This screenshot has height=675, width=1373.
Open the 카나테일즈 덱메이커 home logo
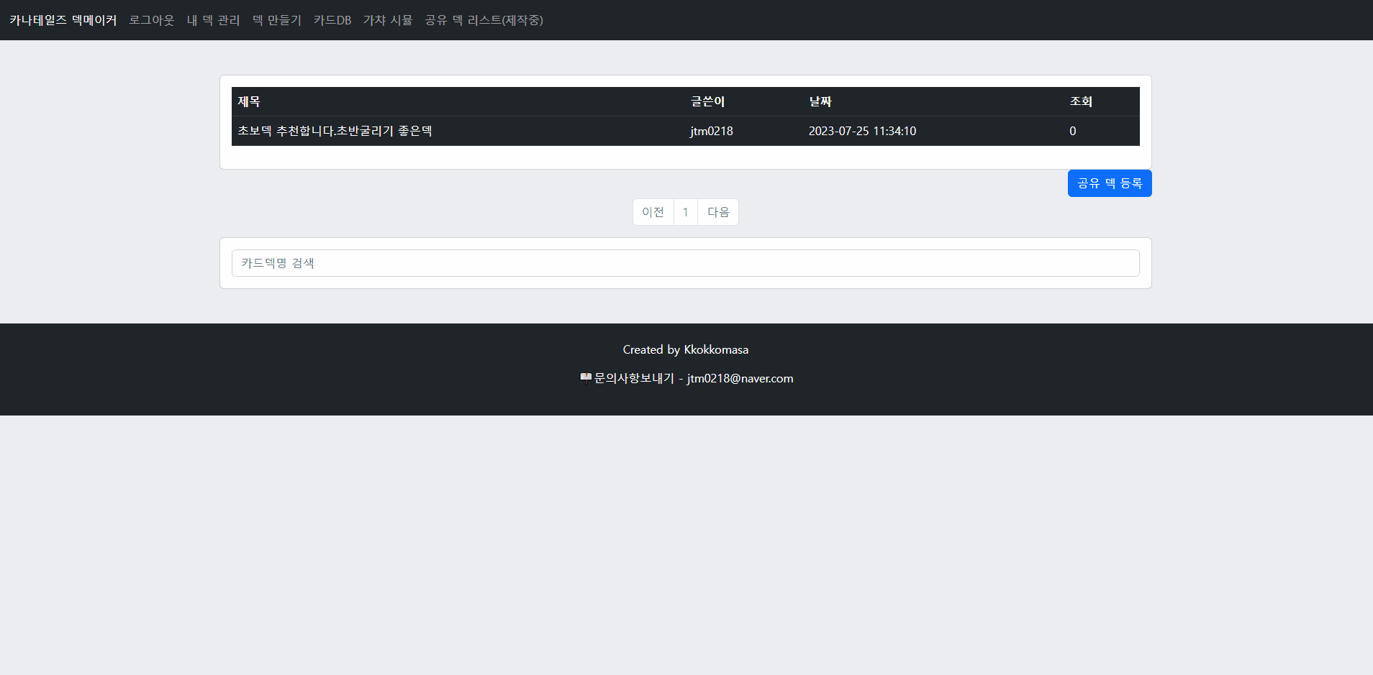click(63, 20)
